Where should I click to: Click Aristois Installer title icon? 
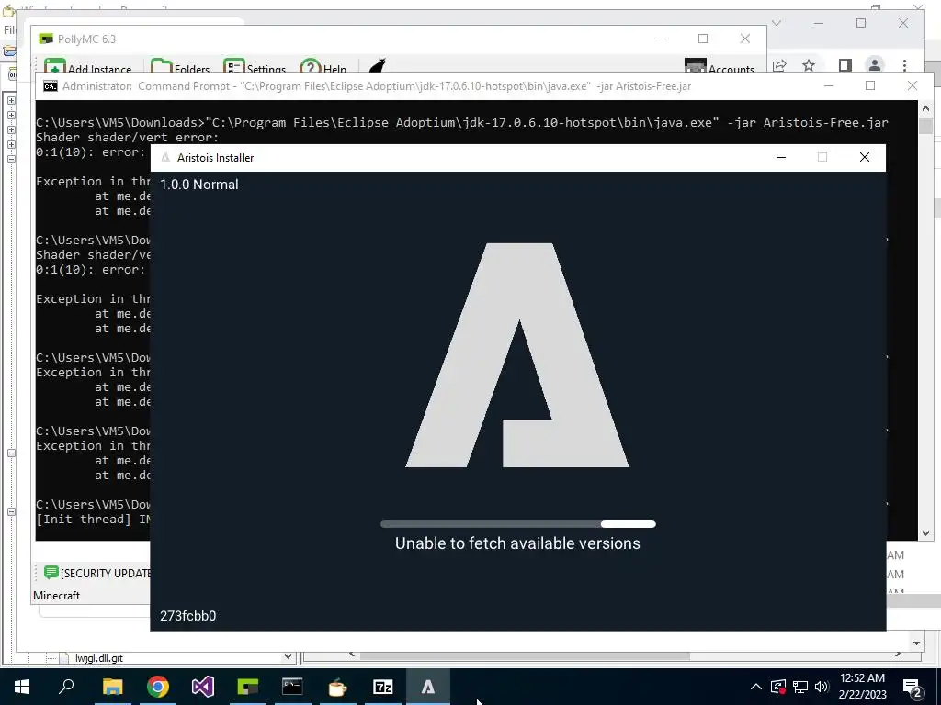[x=165, y=158]
